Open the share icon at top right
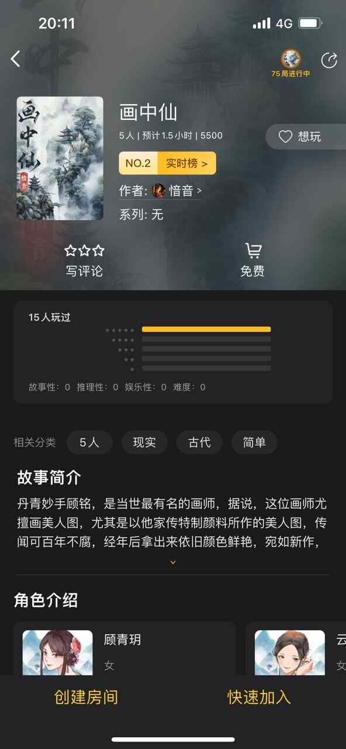The width and height of the screenshot is (346, 749). tap(329, 60)
